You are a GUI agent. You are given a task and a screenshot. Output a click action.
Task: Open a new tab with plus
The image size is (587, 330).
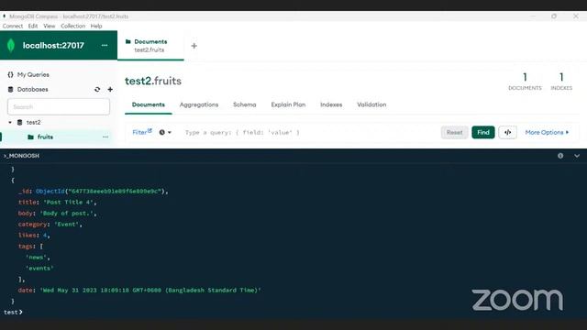(194, 46)
